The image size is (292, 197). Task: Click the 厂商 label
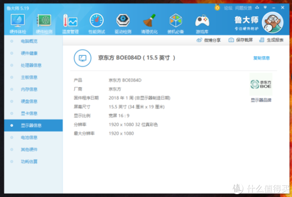[78, 89]
